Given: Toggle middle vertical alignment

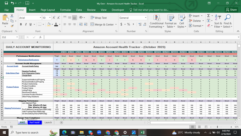Looking at the screenshot, I should coord(70,18).
